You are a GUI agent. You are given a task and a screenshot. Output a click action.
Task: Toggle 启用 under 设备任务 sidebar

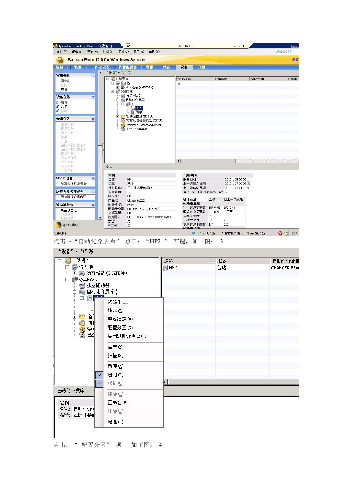tap(64, 106)
